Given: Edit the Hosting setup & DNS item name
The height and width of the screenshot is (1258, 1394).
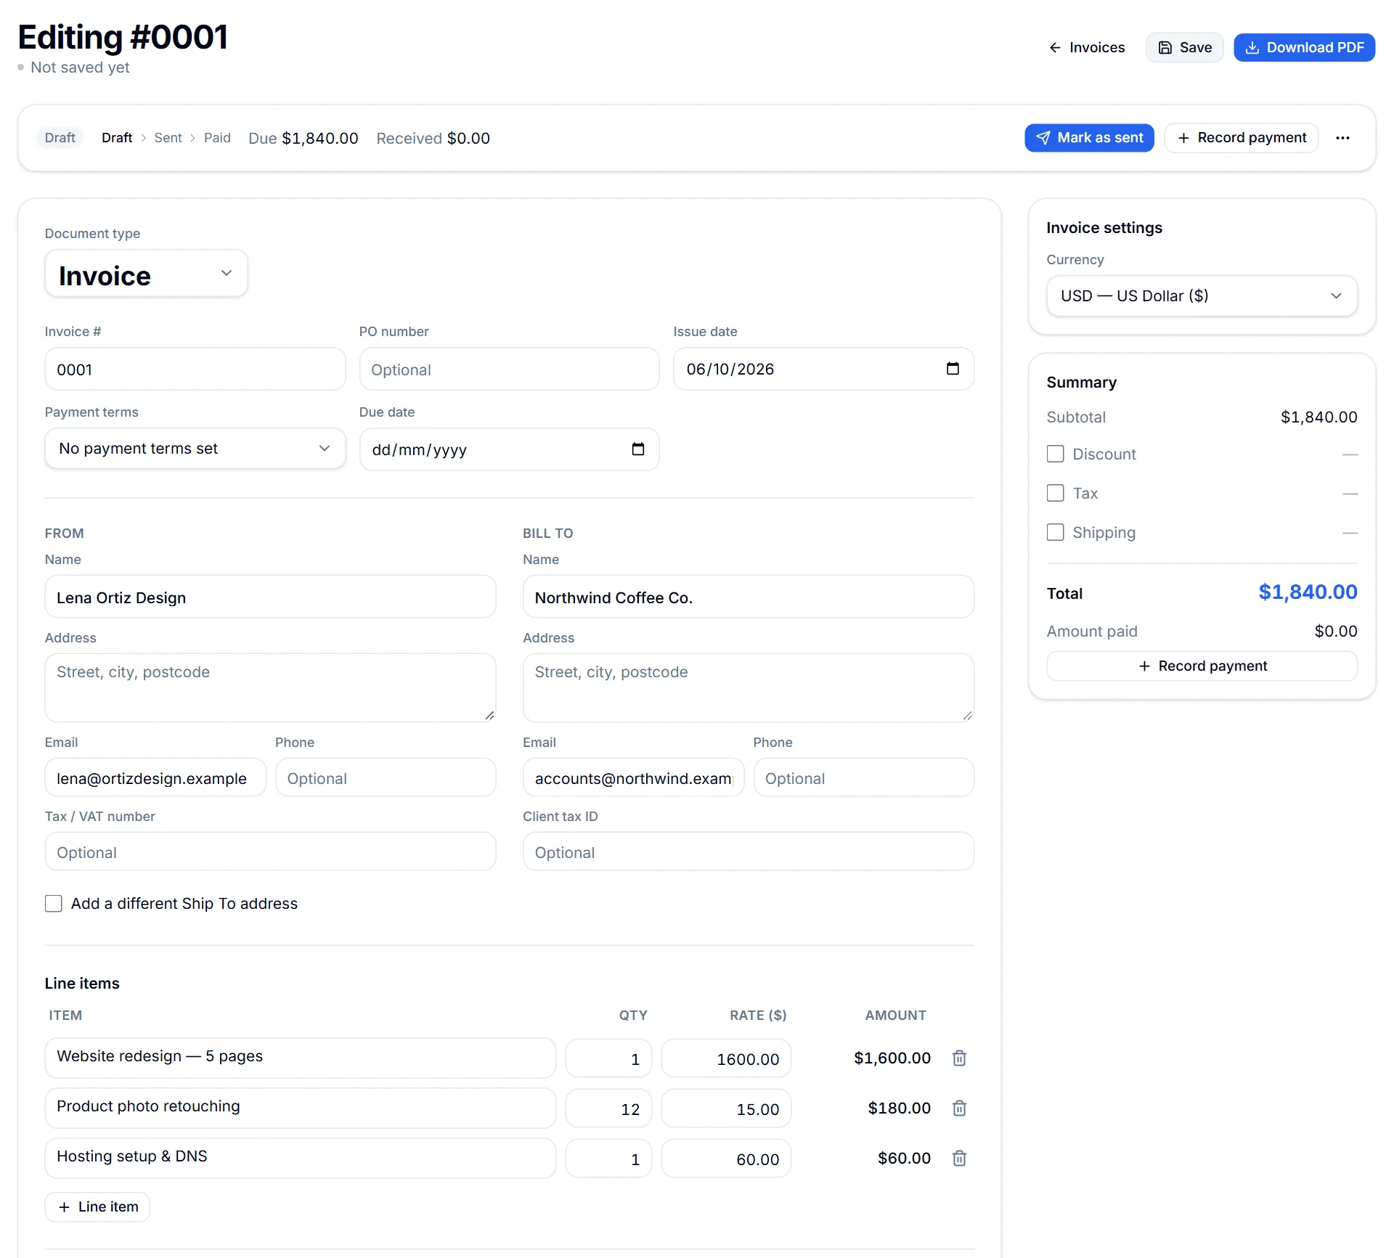Looking at the screenshot, I should pyautogui.click(x=300, y=1157).
